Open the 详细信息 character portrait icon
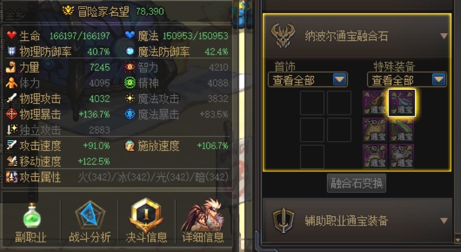461x252 pixels. tap(203, 215)
